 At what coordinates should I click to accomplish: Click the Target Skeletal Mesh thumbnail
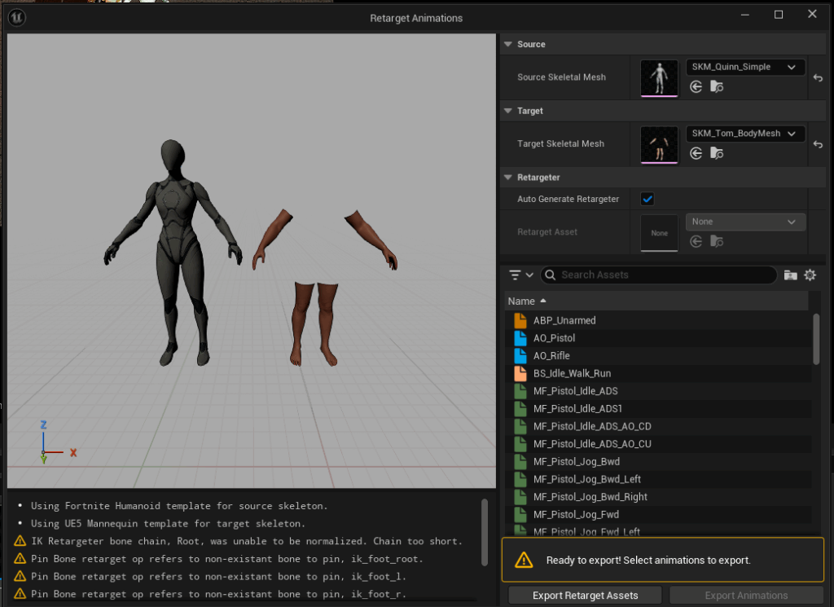point(660,145)
